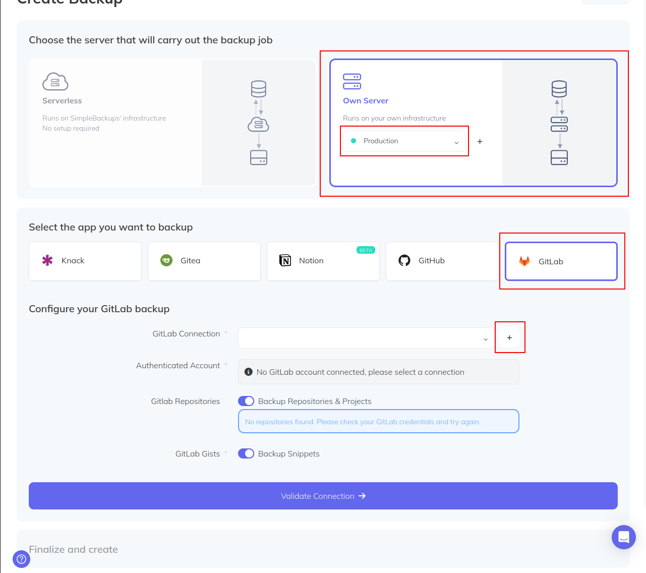Screen dimensions: 646x573
Task: Open the help question mark icon
Action: (x=21, y=559)
